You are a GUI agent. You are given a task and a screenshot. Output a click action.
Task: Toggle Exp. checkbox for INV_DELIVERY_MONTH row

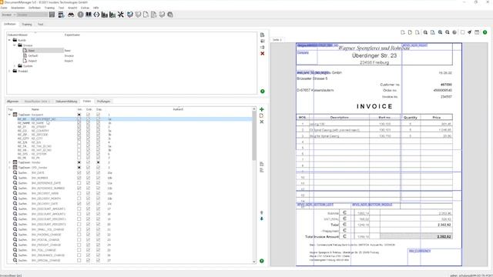click(x=98, y=199)
